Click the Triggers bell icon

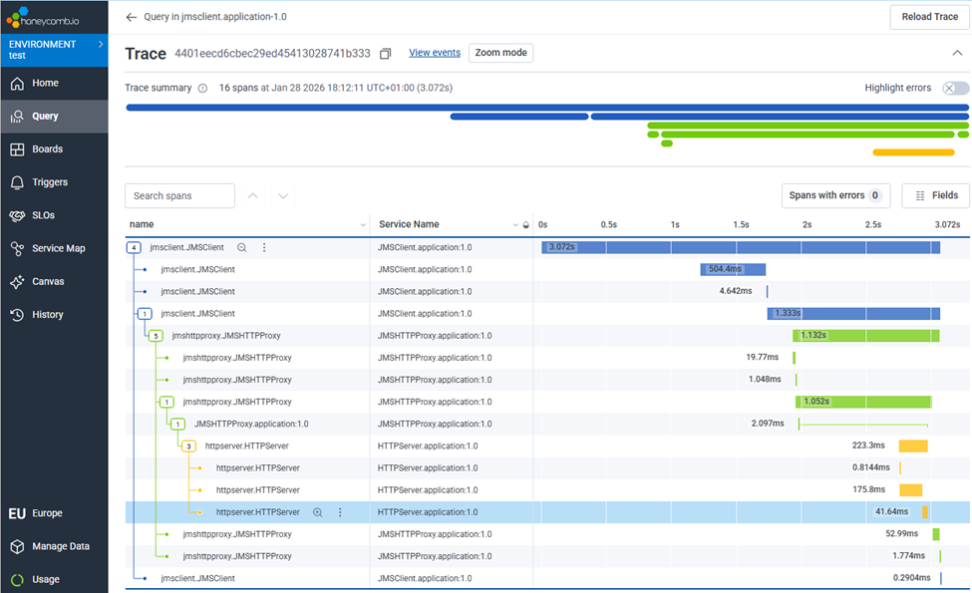tap(17, 182)
